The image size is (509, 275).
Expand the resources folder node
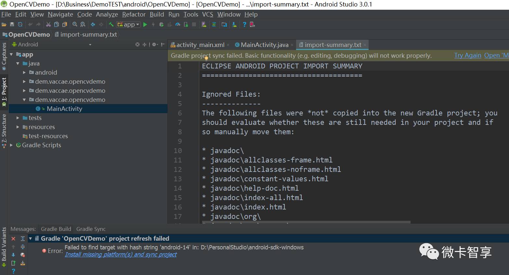tap(18, 127)
